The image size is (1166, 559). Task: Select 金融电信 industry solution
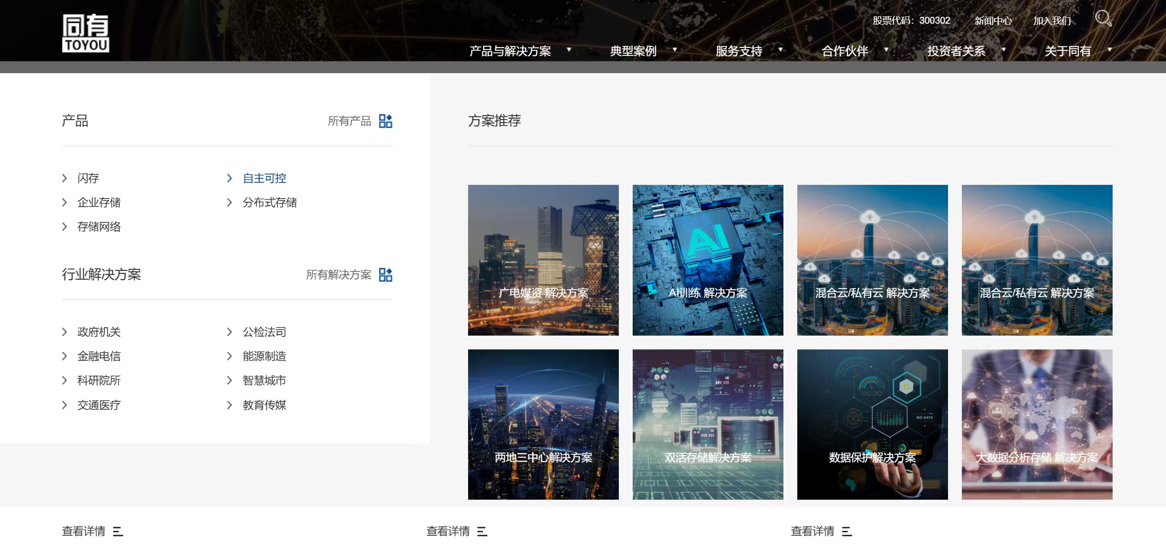(99, 356)
